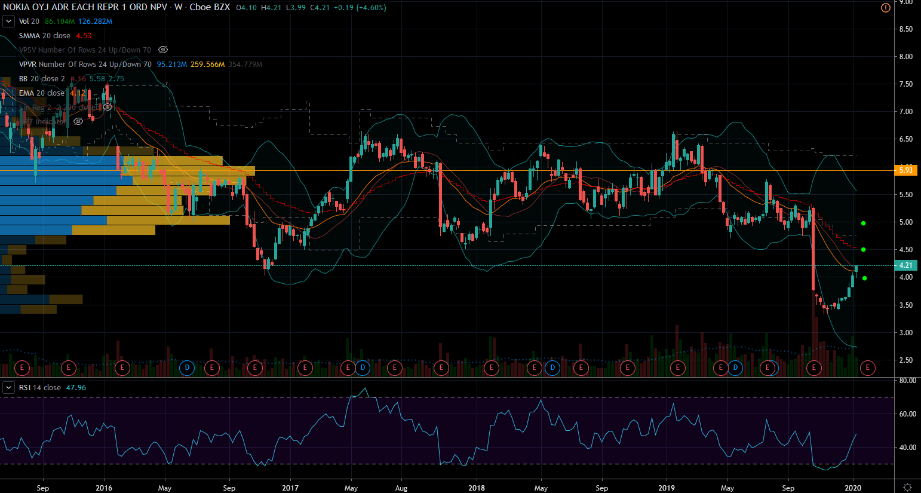Click the NOKIA OYJ ADR symbol title
This screenshot has height=493, width=921.
(85, 7)
